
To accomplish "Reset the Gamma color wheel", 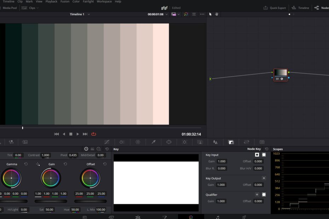I will (x=26, y=164).
